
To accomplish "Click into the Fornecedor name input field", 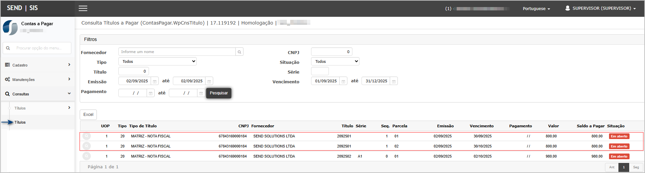I will tap(177, 52).
